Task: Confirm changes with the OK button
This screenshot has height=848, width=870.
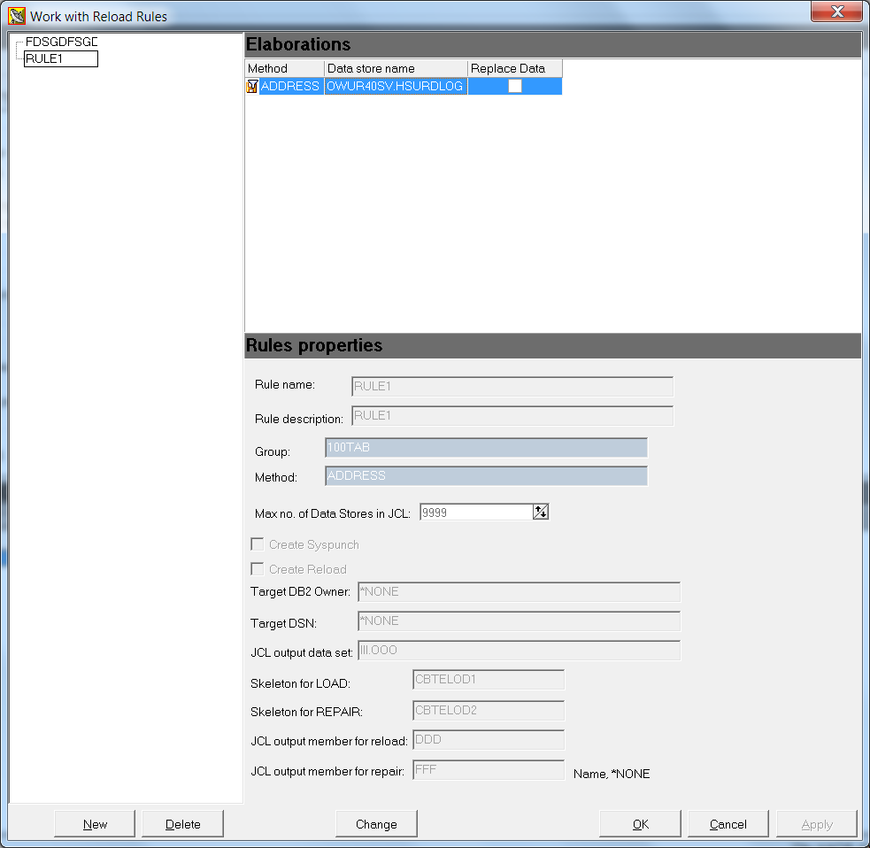Action: 640,823
